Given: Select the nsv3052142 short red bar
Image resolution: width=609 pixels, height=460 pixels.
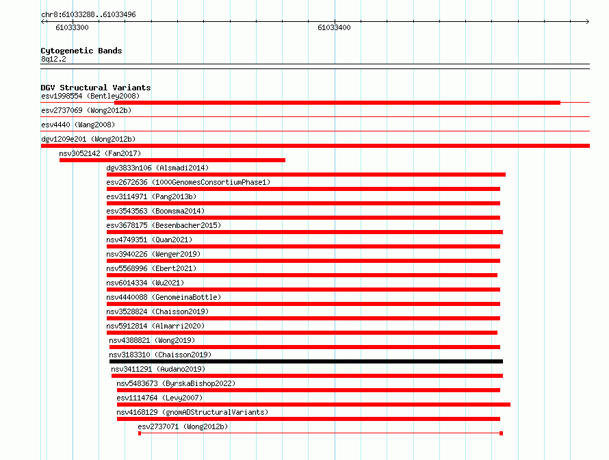Looking at the screenshot, I should tap(172, 160).
